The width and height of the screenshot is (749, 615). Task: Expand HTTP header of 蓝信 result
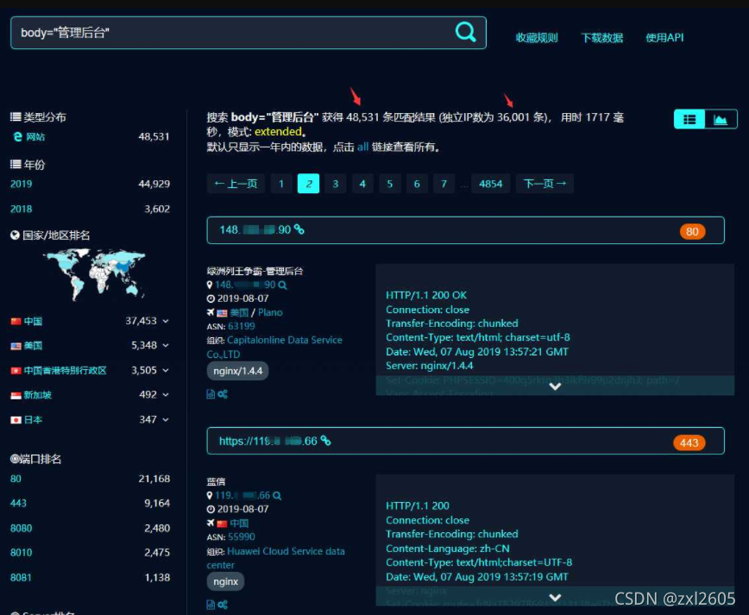click(555, 598)
